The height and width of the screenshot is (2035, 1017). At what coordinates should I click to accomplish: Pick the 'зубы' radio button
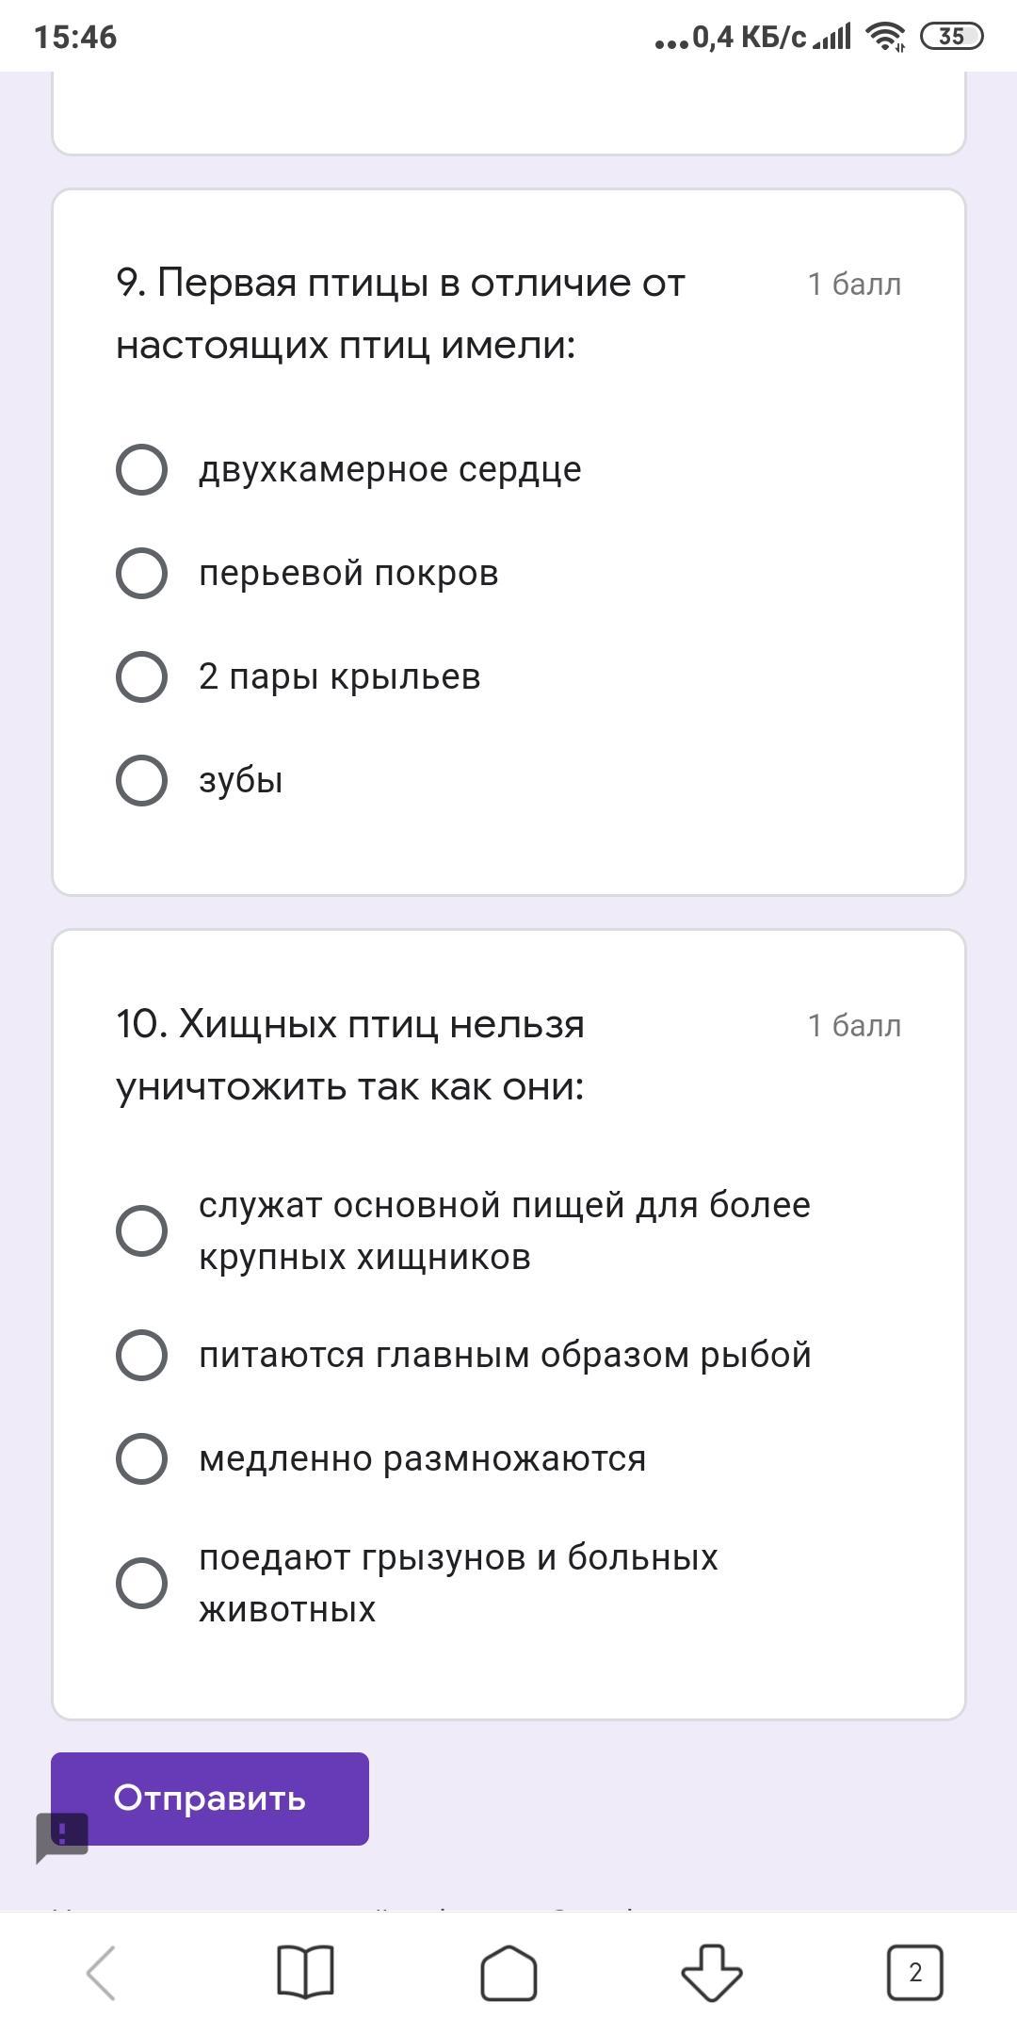tap(142, 780)
